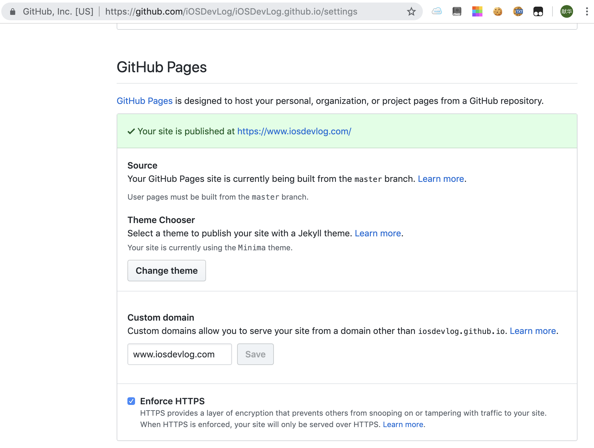Open Learn more about Jekyll themes

point(378,233)
